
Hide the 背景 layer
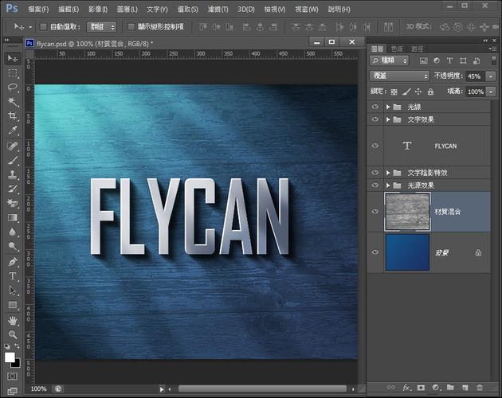375,252
